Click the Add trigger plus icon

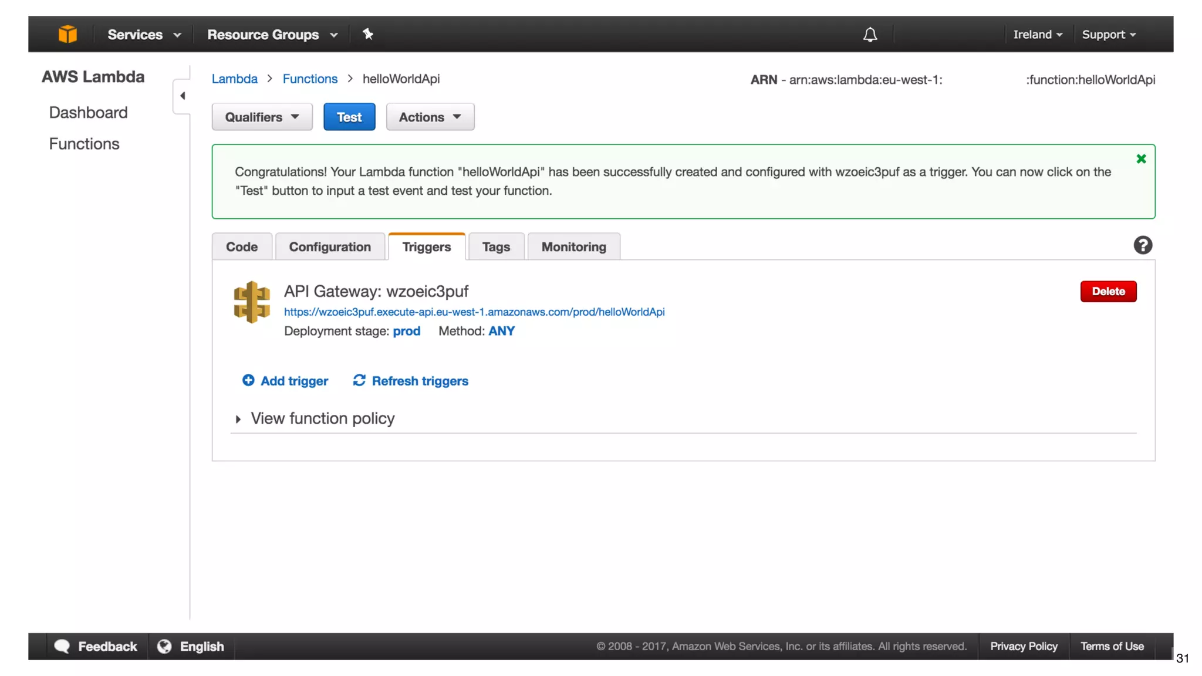(x=248, y=380)
